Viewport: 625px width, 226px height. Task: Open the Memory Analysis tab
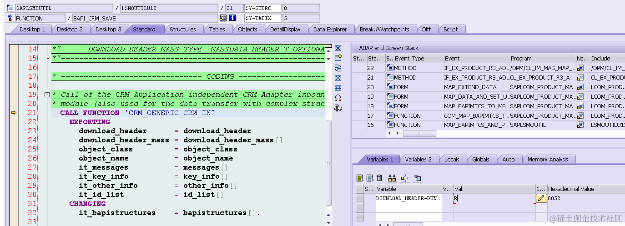(x=548, y=159)
